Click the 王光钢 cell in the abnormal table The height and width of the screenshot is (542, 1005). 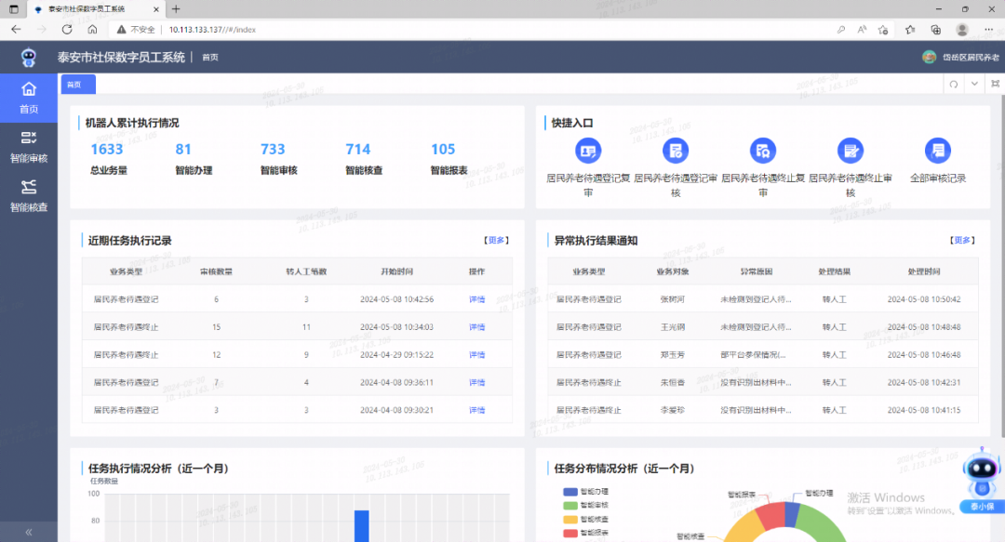[673, 326]
